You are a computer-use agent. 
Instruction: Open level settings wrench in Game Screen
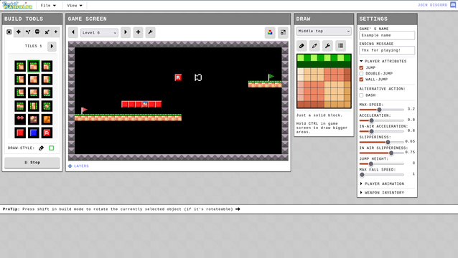151,32
